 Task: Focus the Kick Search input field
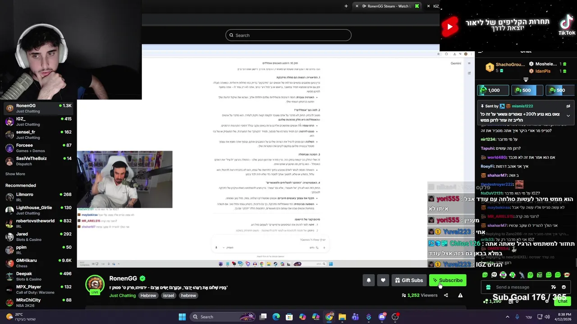tap(288, 35)
